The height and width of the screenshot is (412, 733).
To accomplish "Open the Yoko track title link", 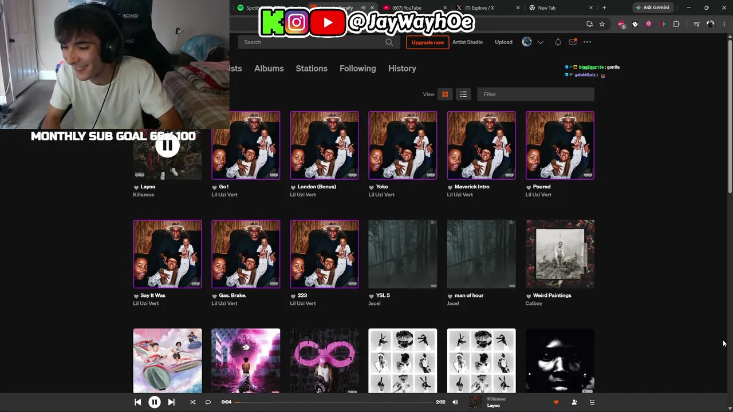I will point(382,187).
